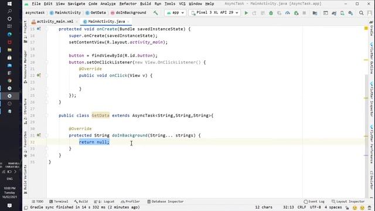Screen dimensions: 375x211
Task: Open the TODO tool window
Action: coord(37,202)
